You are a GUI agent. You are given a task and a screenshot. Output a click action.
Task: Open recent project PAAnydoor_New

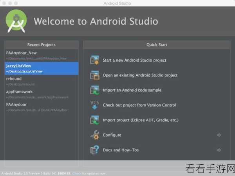42,55
